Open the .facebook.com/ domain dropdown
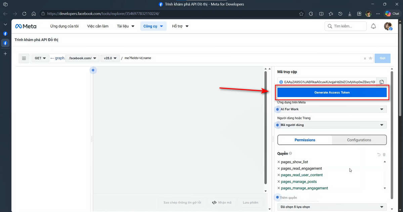Screen dimensions: 403x212 (83, 58)
